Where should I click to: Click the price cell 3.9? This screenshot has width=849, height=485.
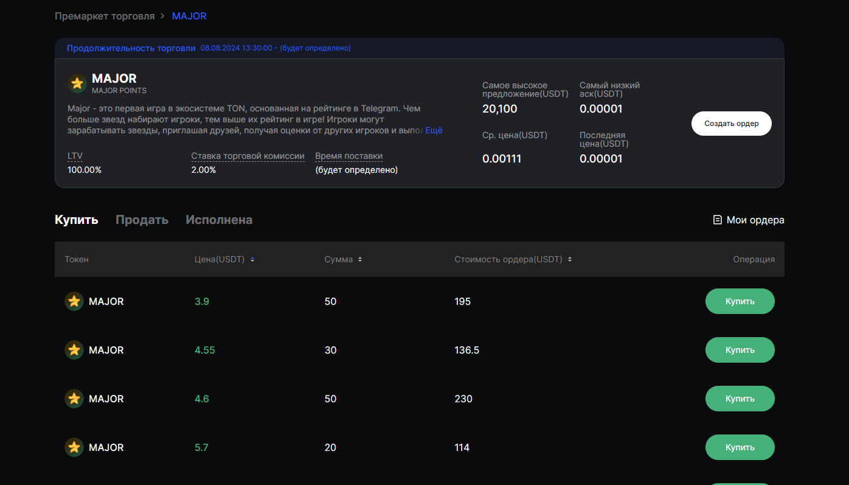(202, 301)
